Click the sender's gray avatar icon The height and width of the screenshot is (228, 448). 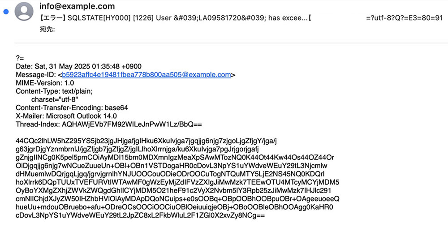click(24, 12)
